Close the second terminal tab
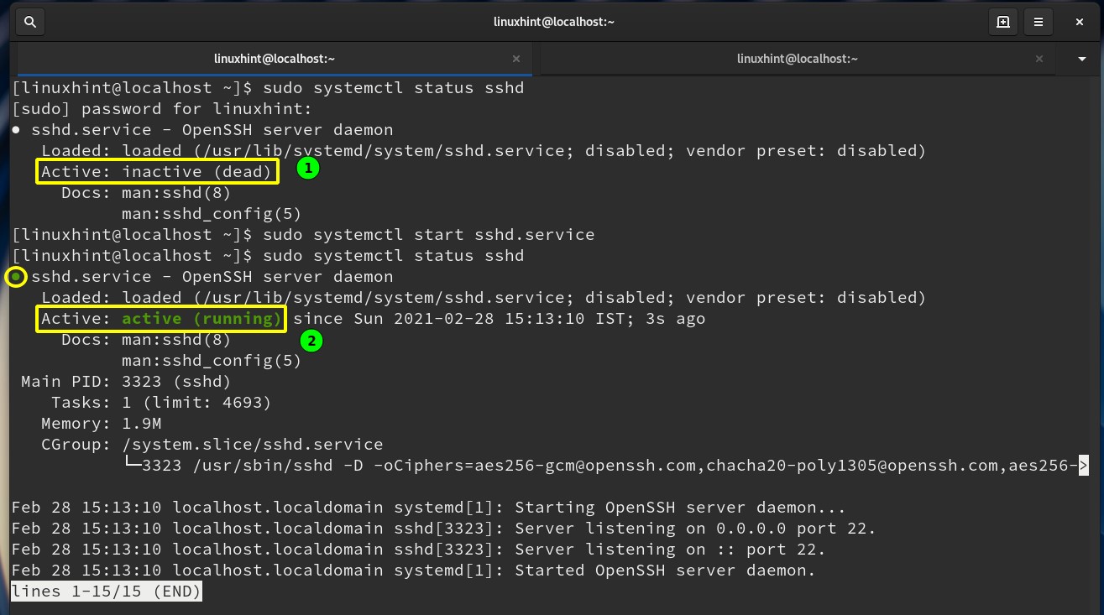 point(1039,59)
